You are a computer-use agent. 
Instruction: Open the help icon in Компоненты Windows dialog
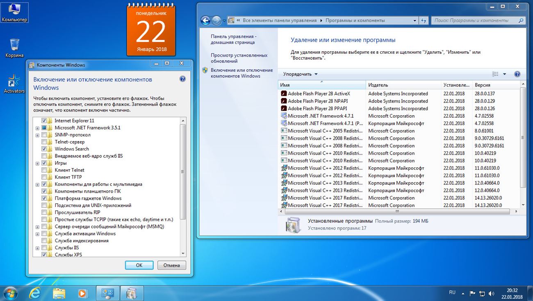click(183, 79)
